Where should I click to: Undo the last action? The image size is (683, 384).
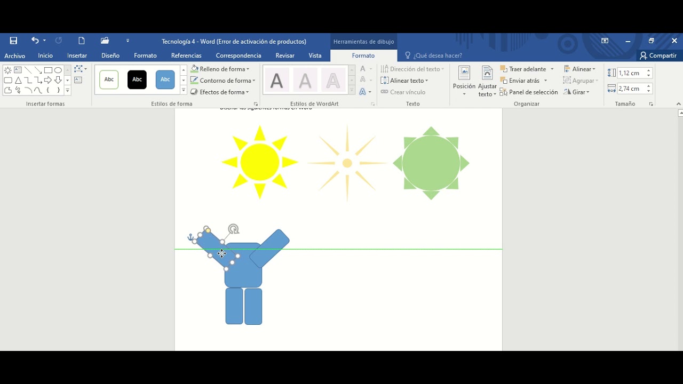[35, 41]
